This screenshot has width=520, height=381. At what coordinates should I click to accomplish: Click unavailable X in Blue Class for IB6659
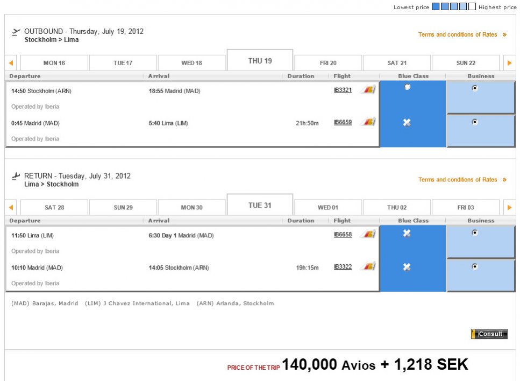point(407,123)
